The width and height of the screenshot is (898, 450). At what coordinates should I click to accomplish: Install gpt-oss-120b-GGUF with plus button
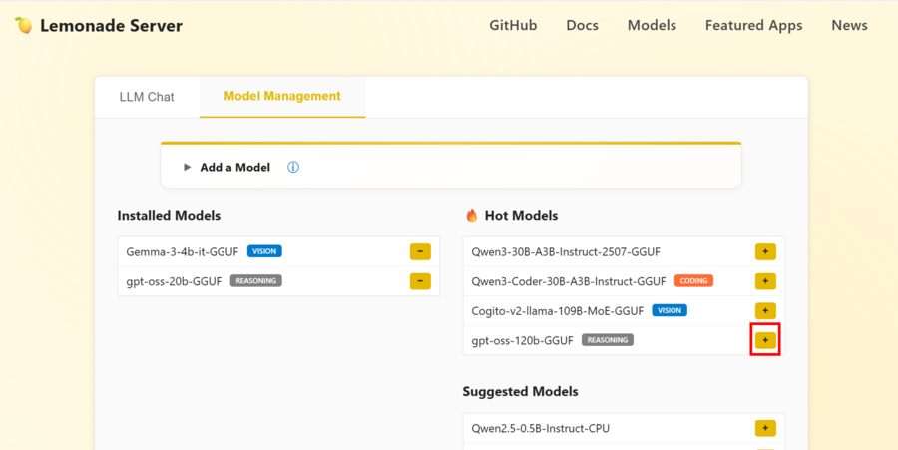pos(765,340)
